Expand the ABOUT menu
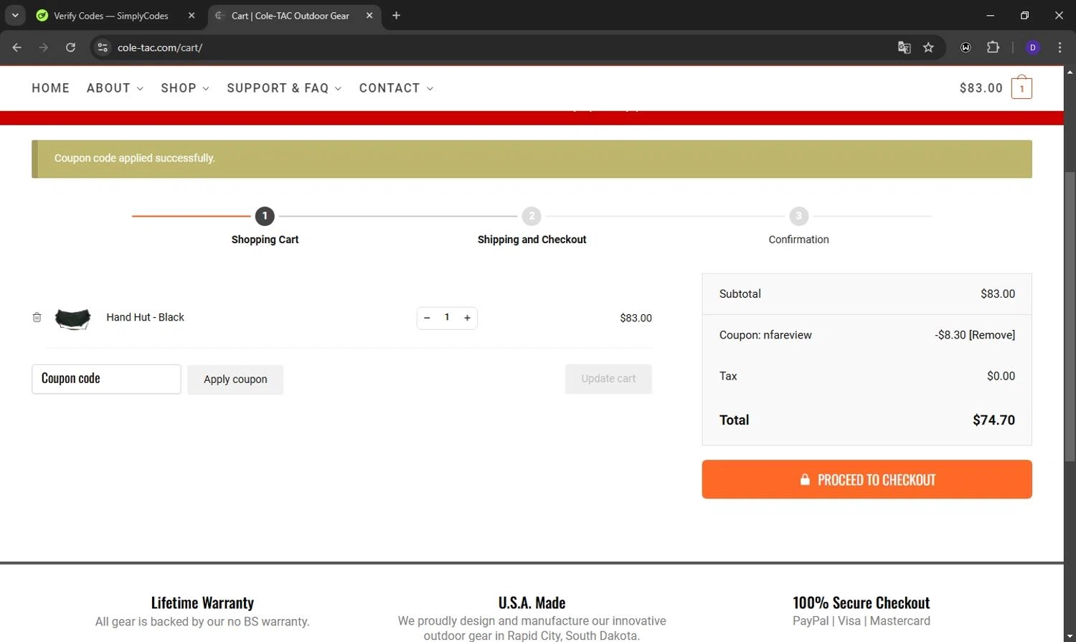1076x642 pixels. pos(115,88)
